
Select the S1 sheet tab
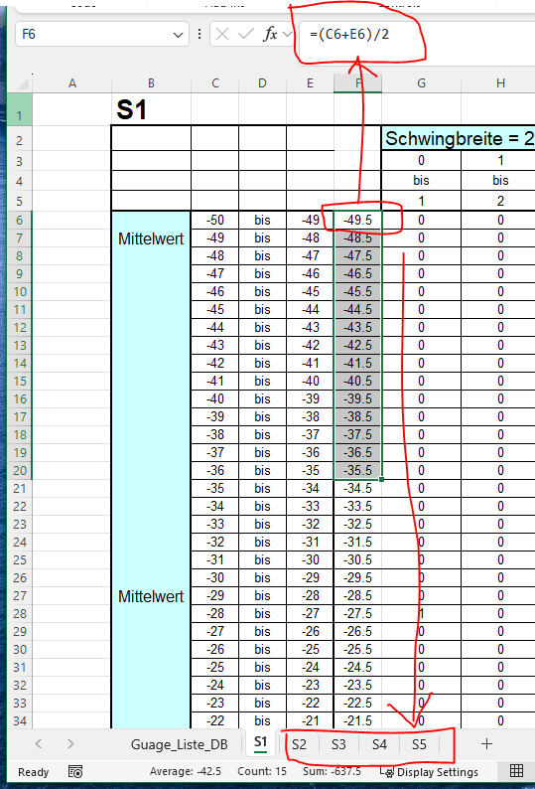[x=260, y=742]
